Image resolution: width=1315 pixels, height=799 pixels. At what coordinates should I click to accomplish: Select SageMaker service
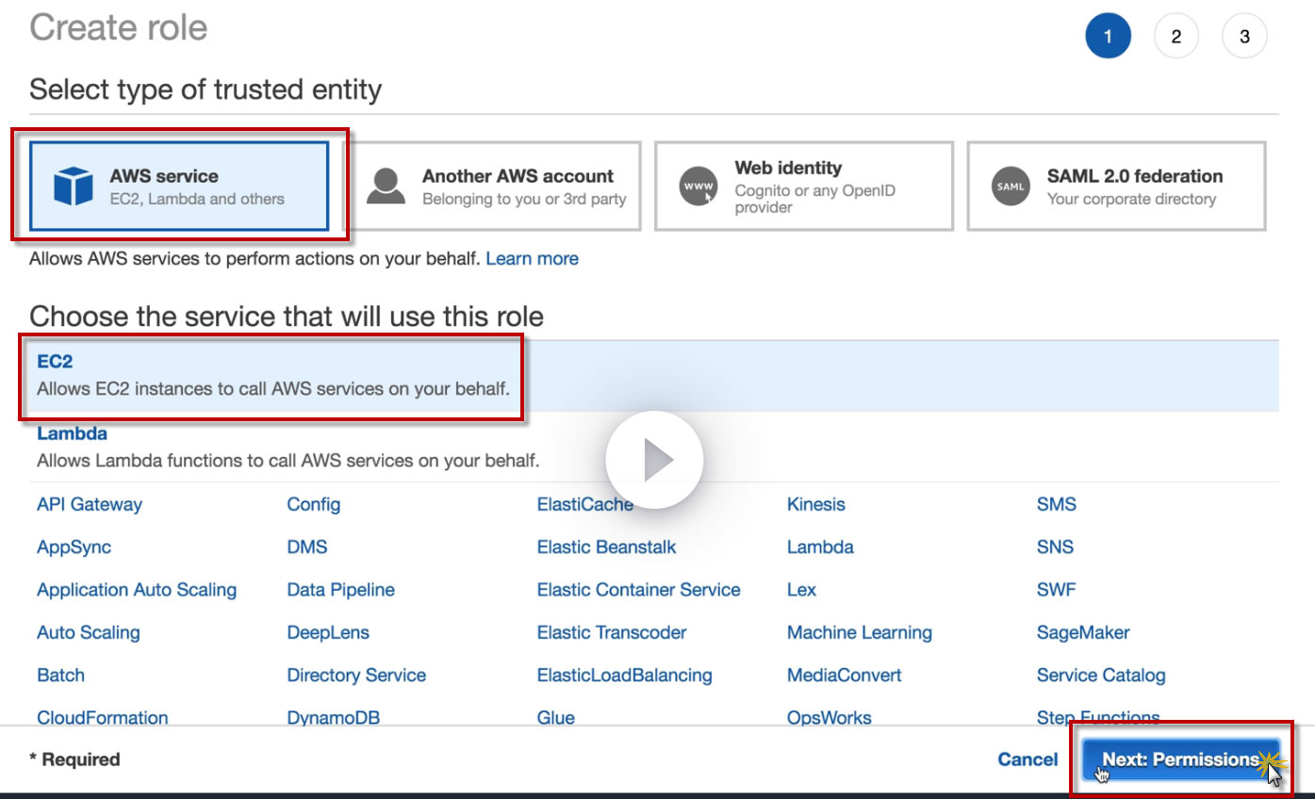click(1083, 632)
